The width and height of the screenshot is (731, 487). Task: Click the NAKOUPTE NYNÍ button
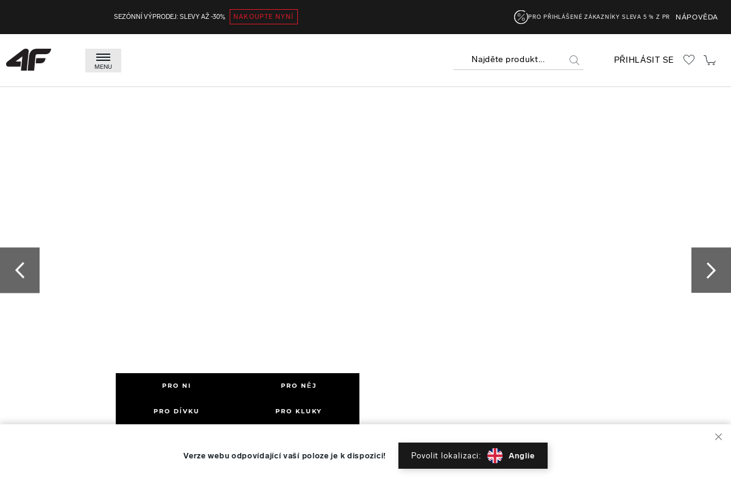tap(263, 17)
